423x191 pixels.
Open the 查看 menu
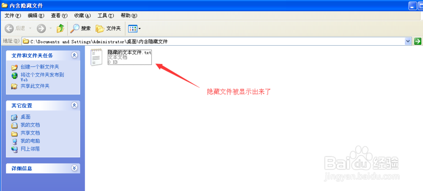coord(59,16)
